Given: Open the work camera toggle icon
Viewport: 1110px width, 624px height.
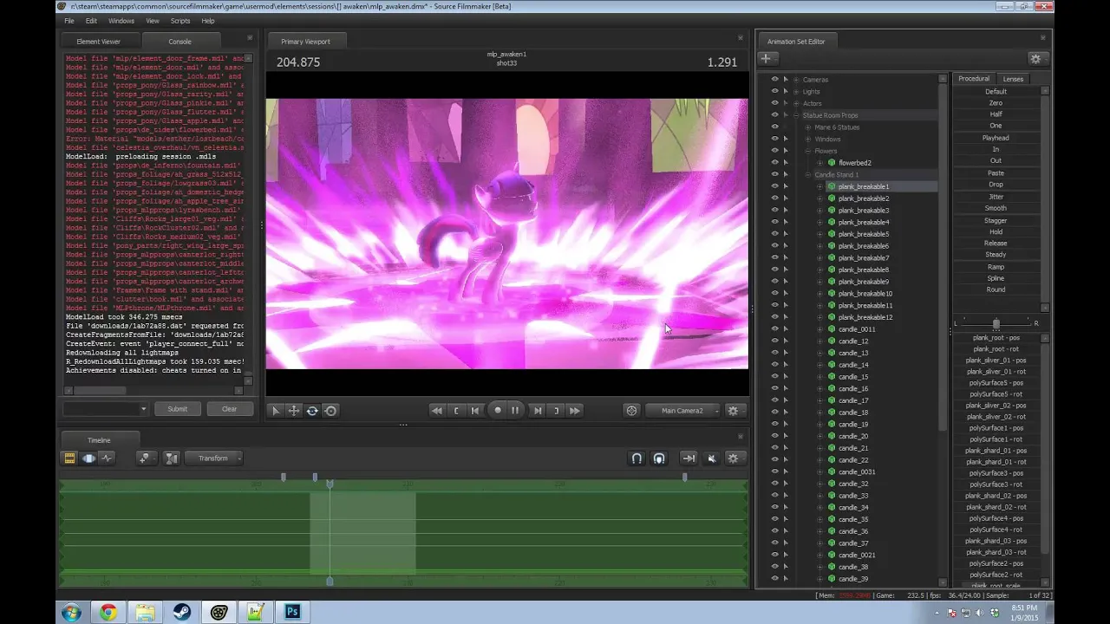Looking at the screenshot, I should (x=632, y=411).
